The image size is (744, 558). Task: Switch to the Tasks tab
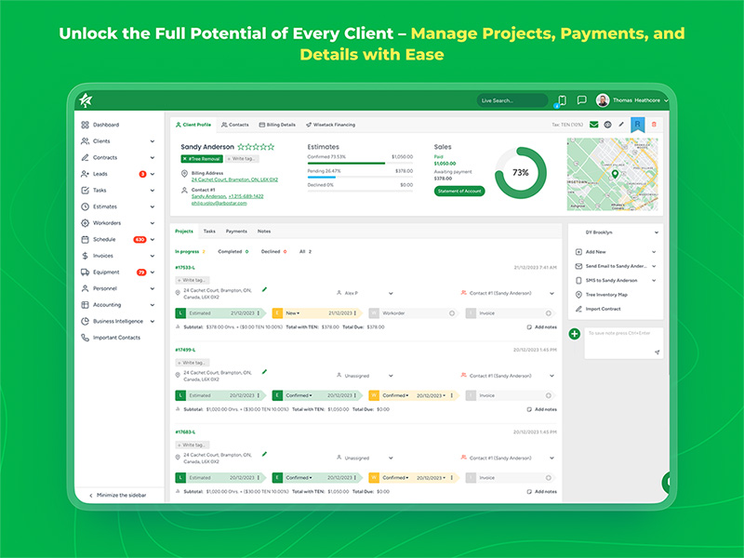(209, 231)
